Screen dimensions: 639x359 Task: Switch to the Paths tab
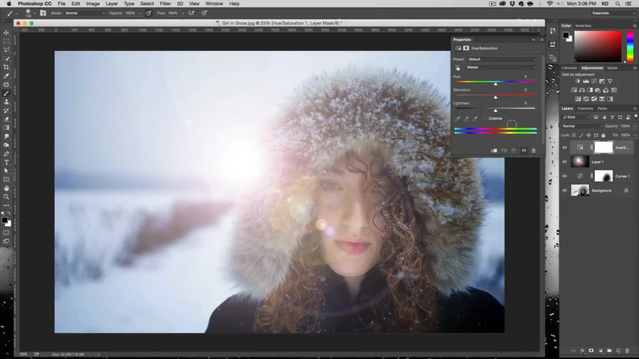coord(602,108)
